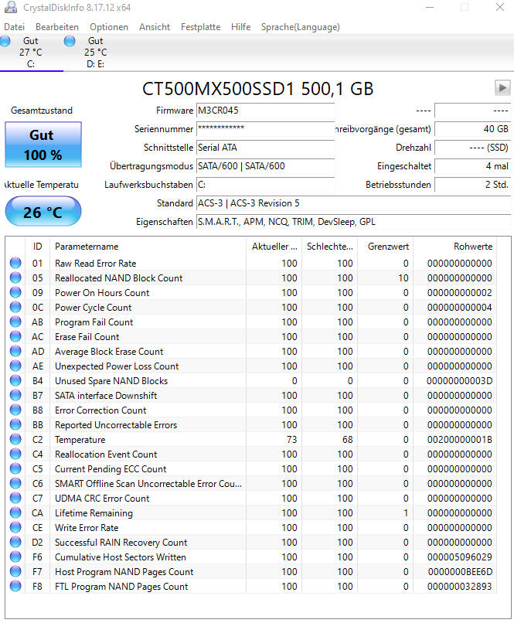
Task: Click the Betriebsstunden value 2 Std.
Action: point(473,185)
